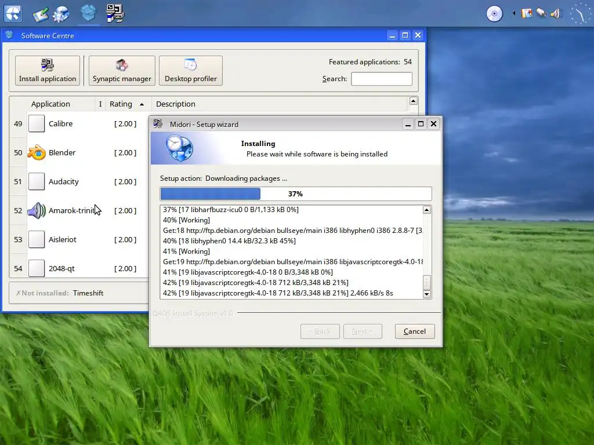Select the 2048-qt icon placeholder

37,268
